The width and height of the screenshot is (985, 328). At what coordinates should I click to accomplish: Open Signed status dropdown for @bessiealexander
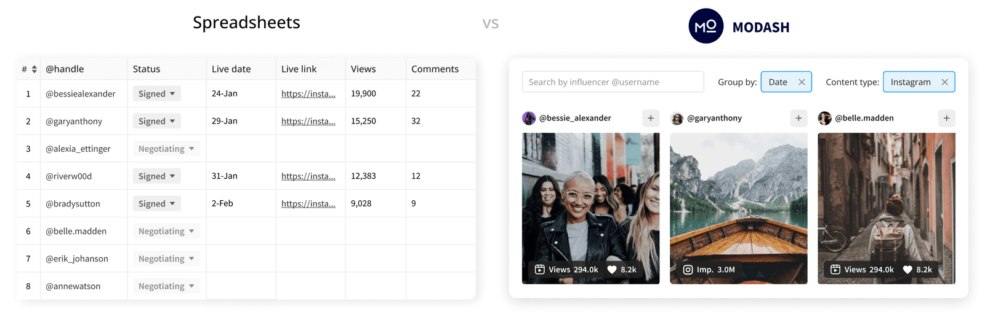coord(156,94)
